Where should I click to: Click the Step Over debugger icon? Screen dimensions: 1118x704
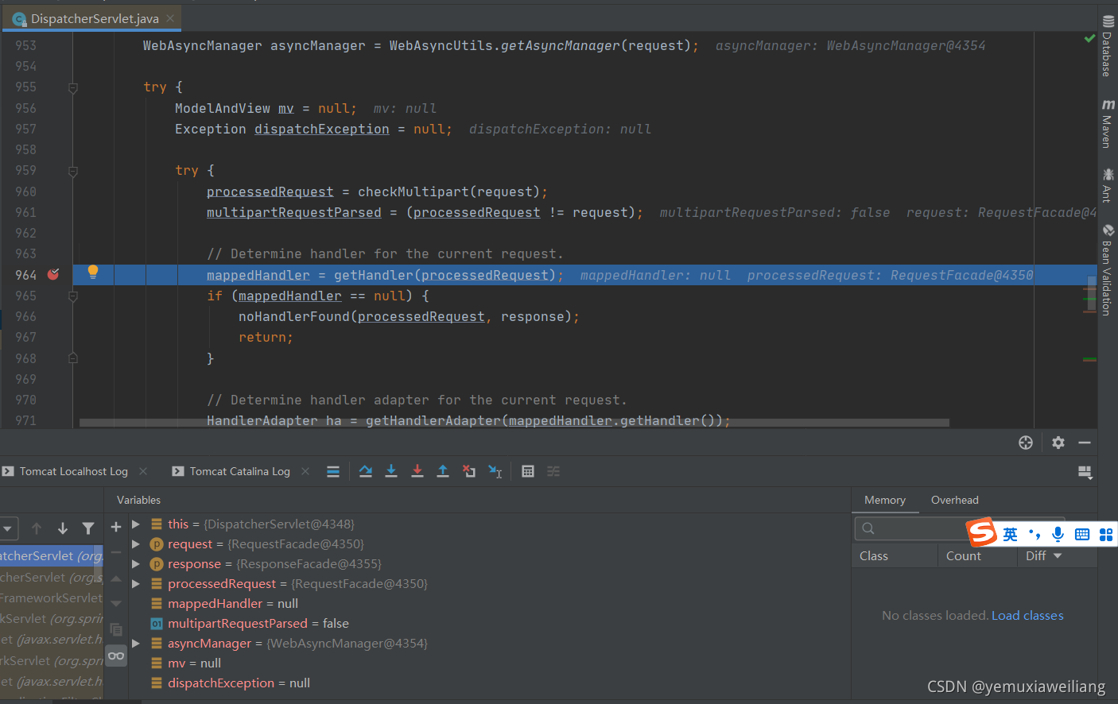366,471
